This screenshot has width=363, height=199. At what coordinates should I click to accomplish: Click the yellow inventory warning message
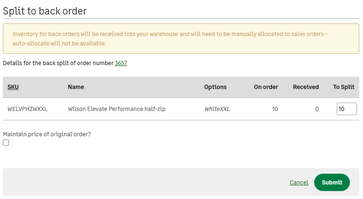point(181,38)
